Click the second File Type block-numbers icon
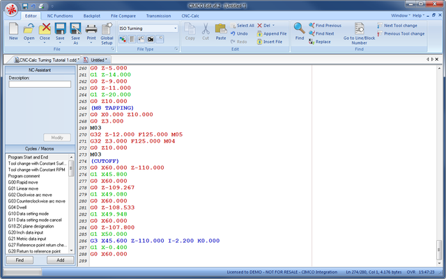Viewport: 446px width, 279px height. 132,39
